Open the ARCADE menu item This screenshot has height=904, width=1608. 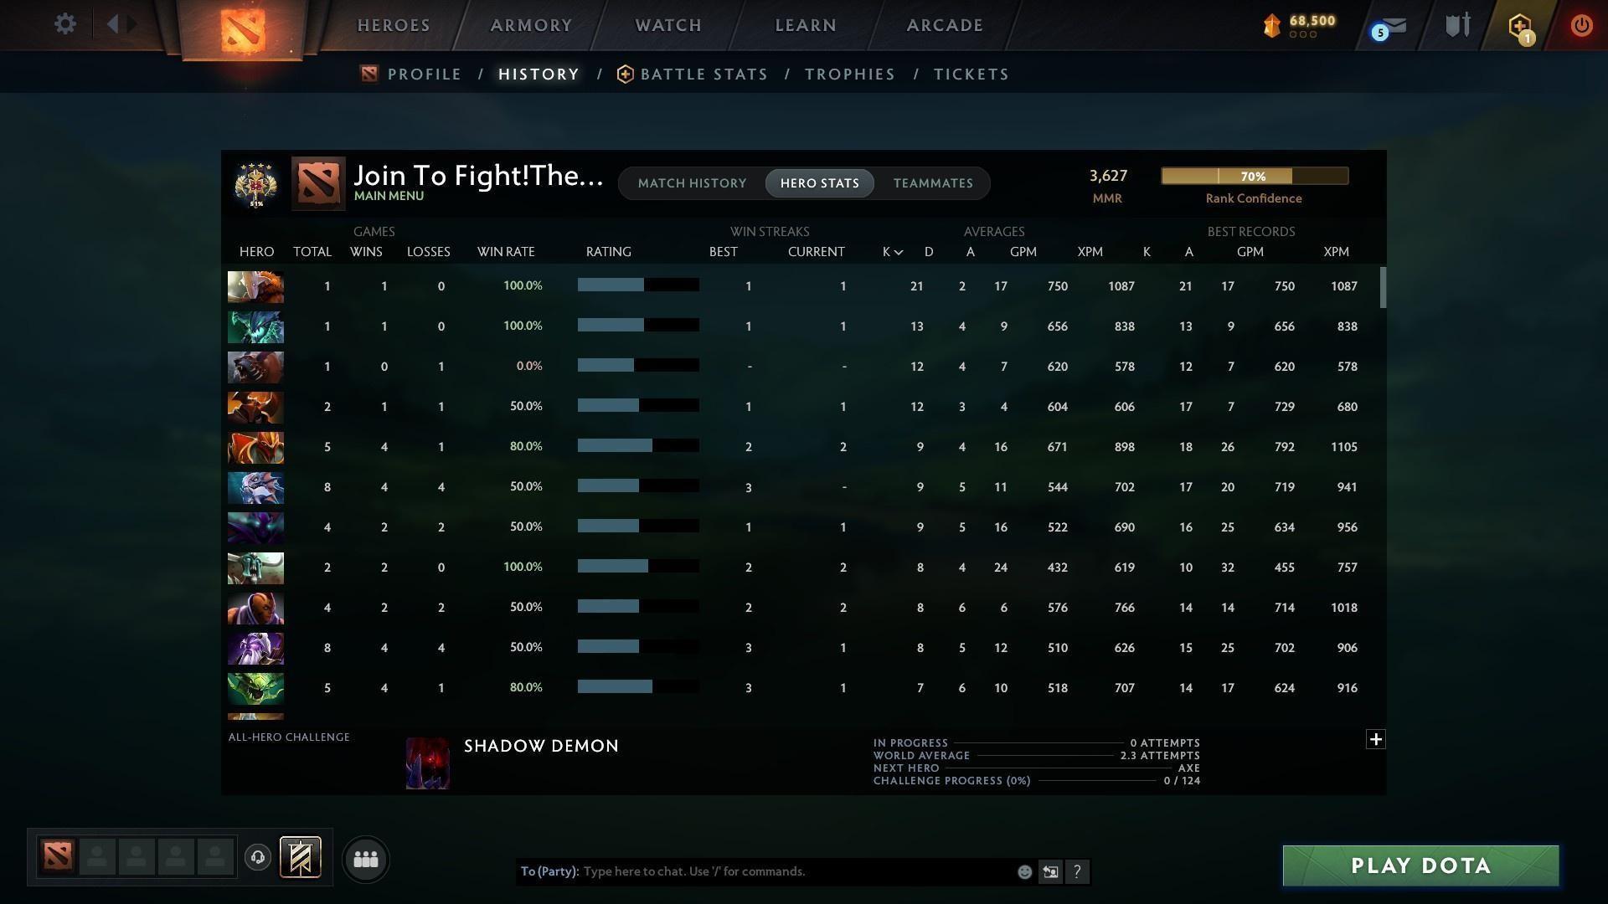(x=945, y=25)
